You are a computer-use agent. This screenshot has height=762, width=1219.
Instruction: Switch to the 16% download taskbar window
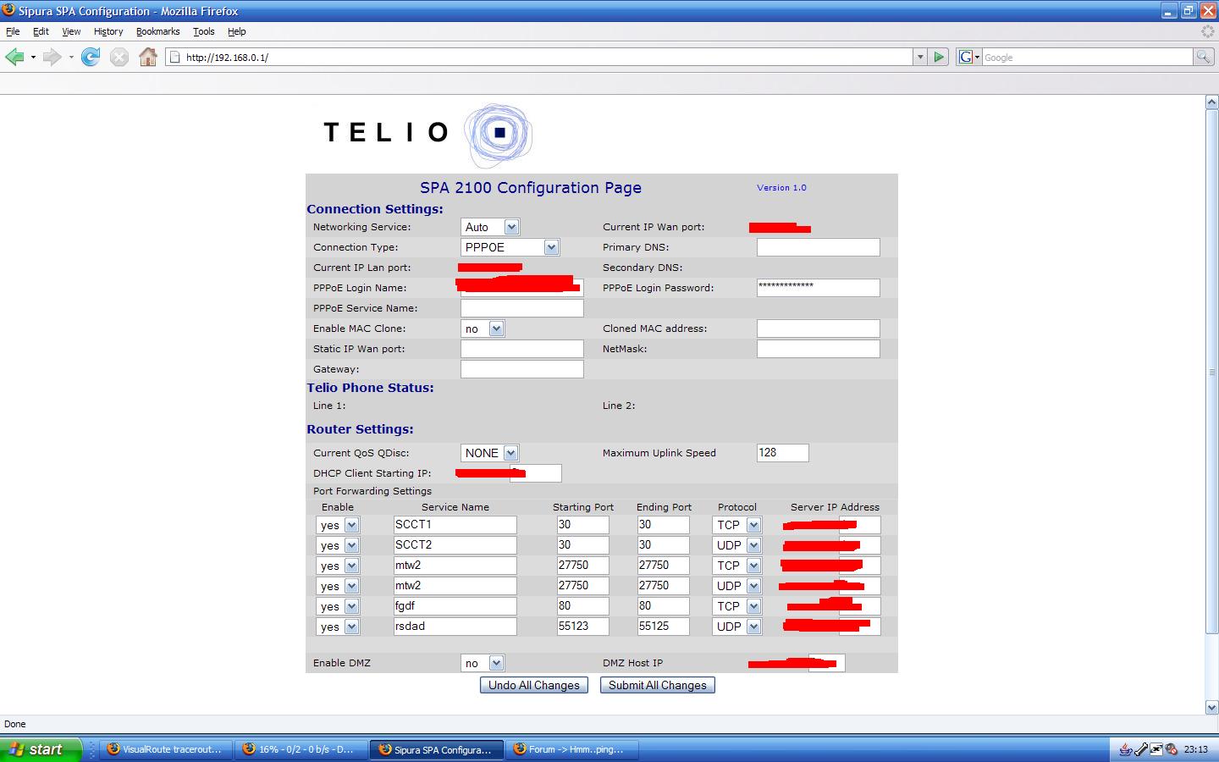click(x=301, y=749)
